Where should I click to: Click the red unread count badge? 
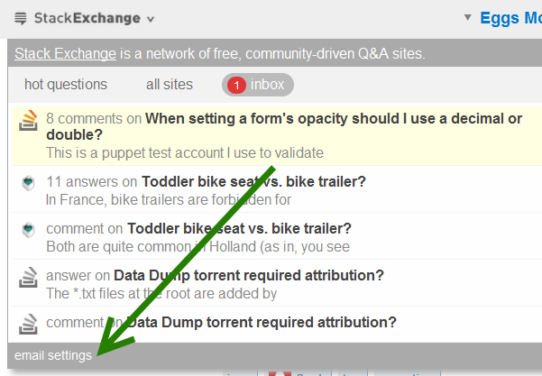point(236,86)
